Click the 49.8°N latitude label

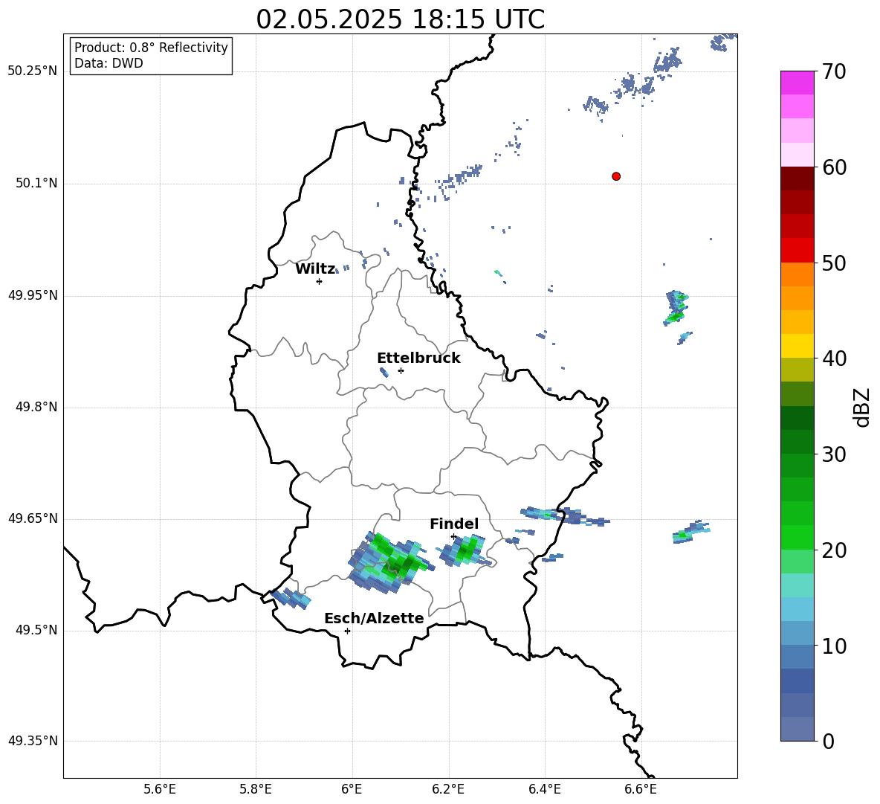36,407
